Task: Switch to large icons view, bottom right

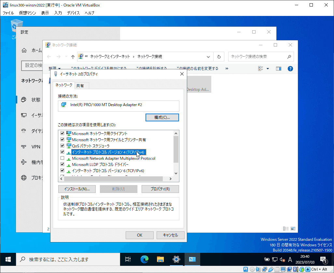Action: tap(293, 228)
